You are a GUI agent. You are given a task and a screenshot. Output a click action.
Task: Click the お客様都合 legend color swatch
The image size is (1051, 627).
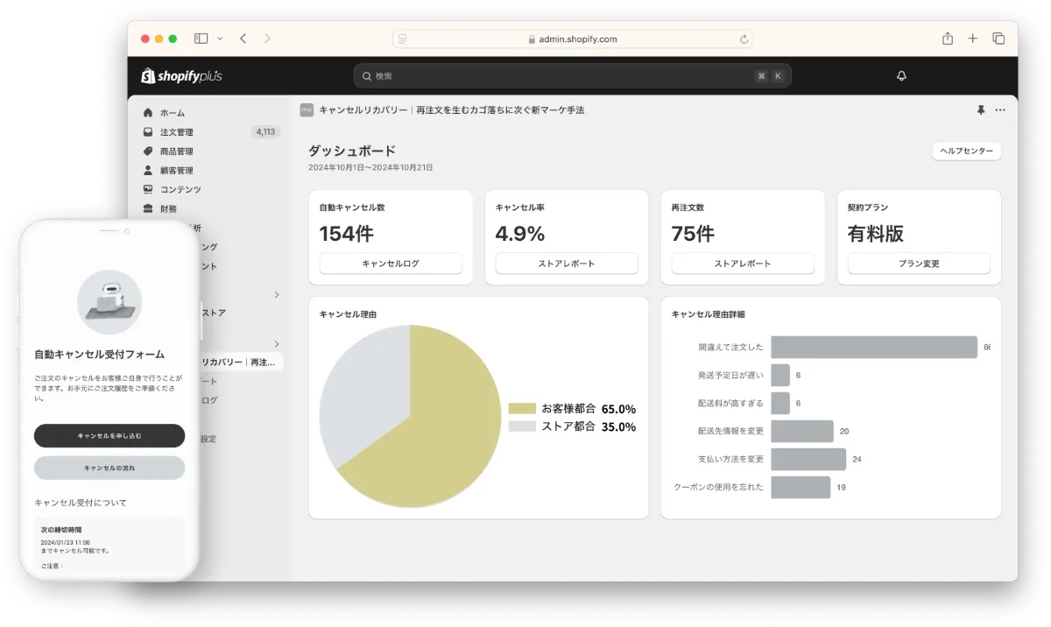(x=522, y=409)
